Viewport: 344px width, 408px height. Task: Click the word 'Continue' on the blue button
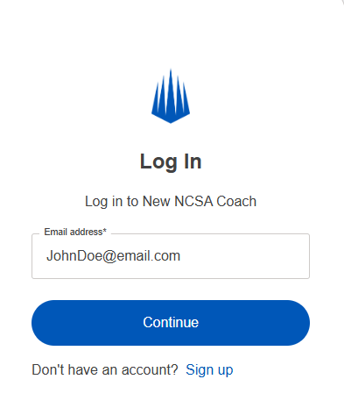coord(171,322)
